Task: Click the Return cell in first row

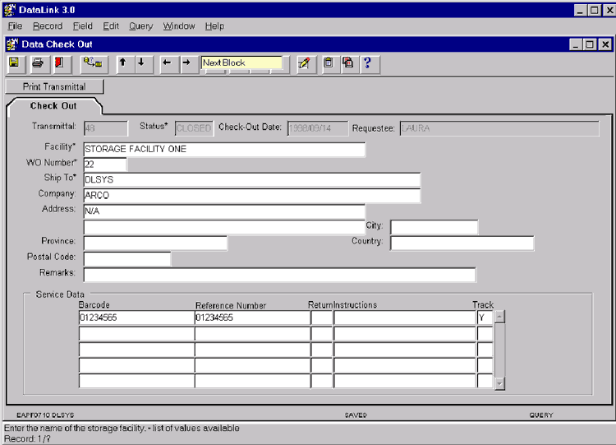Action: click(x=322, y=318)
